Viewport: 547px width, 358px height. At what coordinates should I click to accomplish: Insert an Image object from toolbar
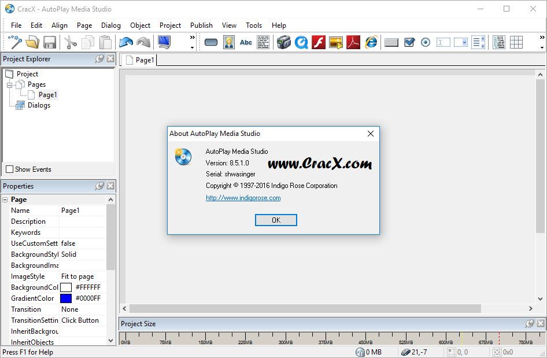[x=229, y=42]
